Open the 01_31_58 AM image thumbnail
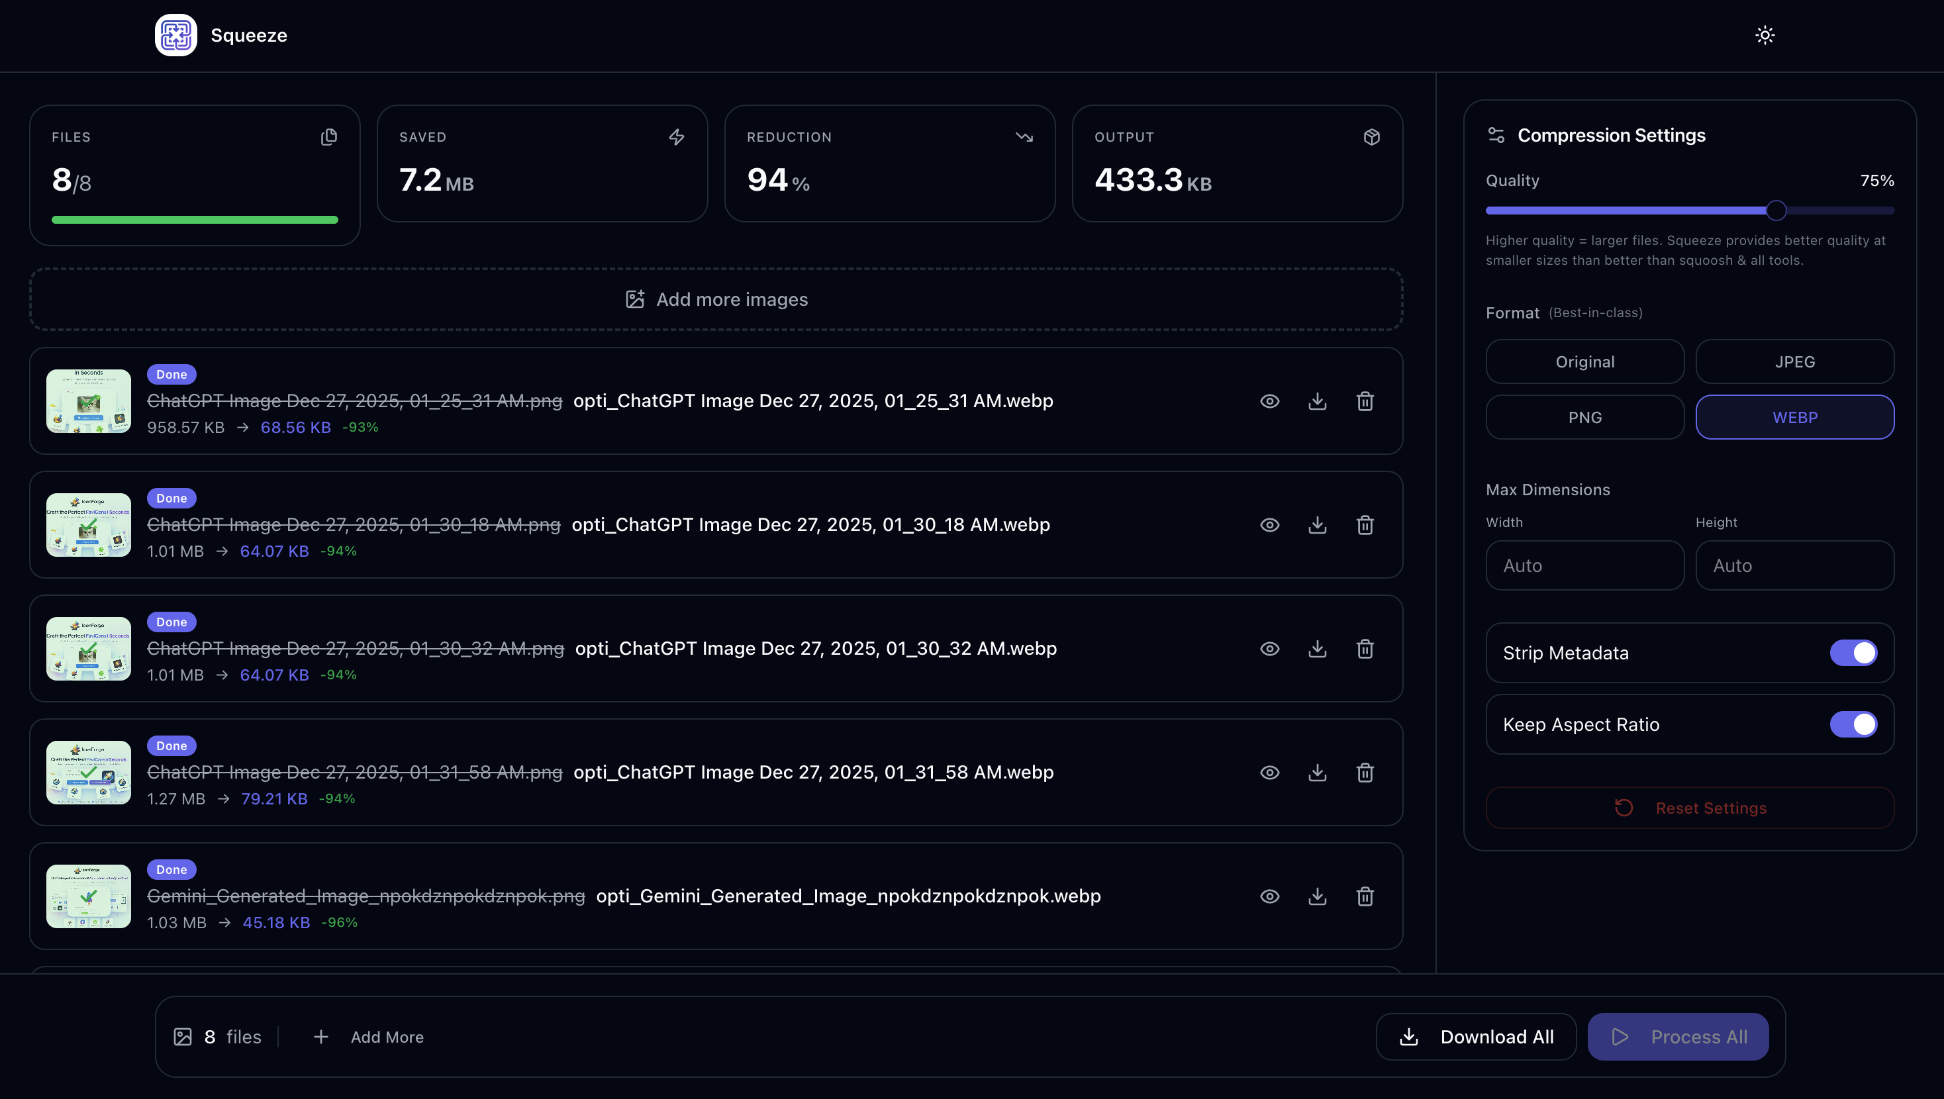 (x=87, y=772)
